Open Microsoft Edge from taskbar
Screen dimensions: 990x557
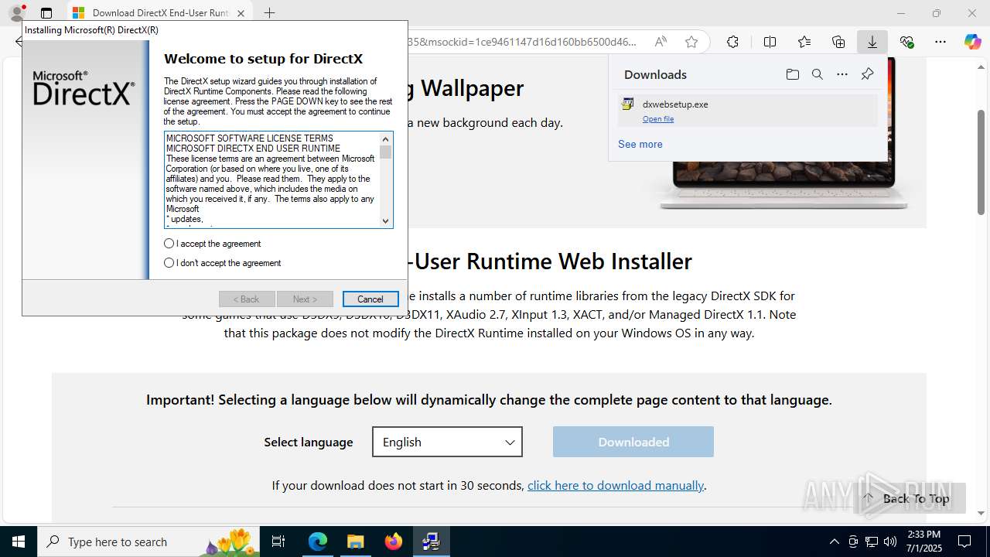click(318, 542)
